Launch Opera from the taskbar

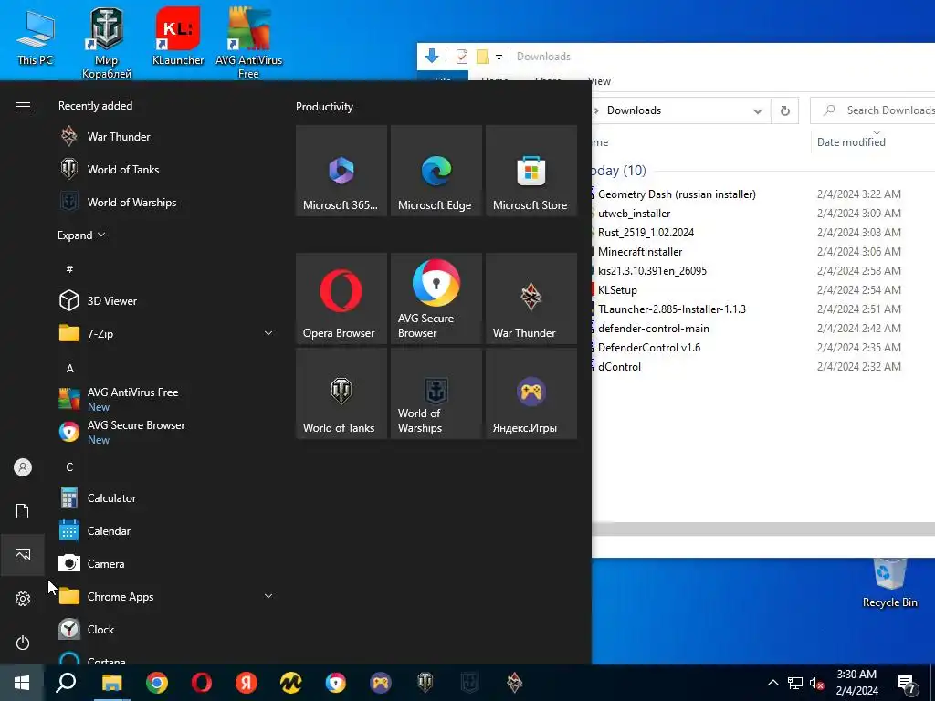202,683
